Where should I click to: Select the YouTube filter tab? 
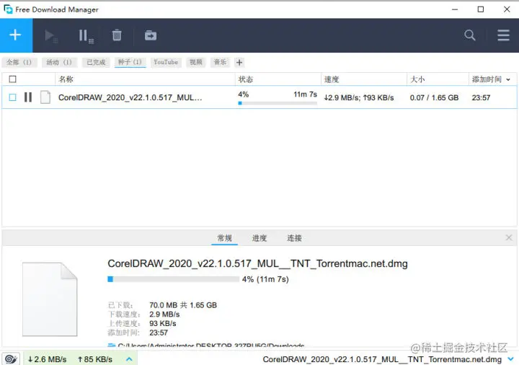click(x=166, y=62)
